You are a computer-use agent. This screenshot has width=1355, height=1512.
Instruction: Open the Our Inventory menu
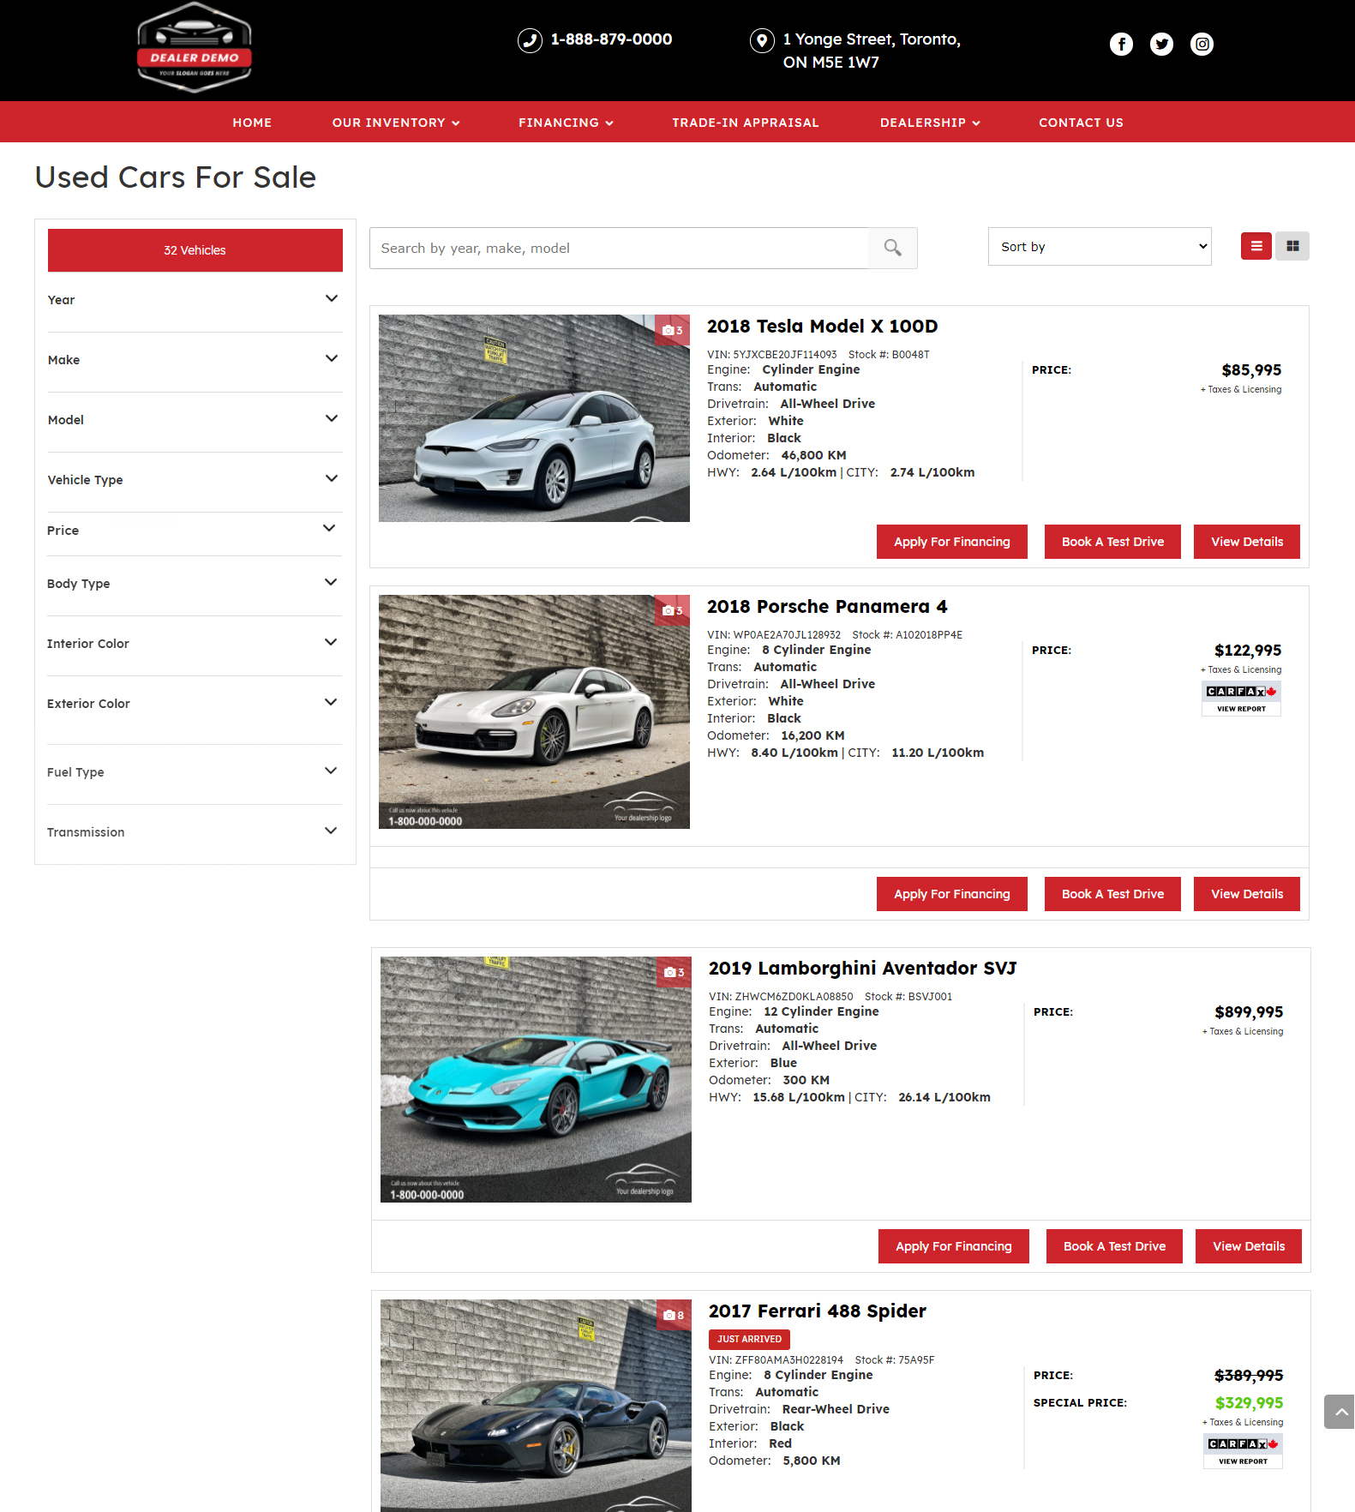396,123
